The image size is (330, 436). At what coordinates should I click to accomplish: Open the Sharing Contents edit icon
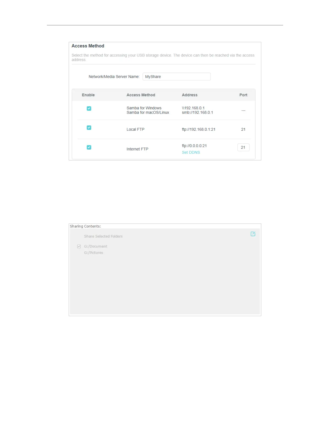(x=253, y=234)
